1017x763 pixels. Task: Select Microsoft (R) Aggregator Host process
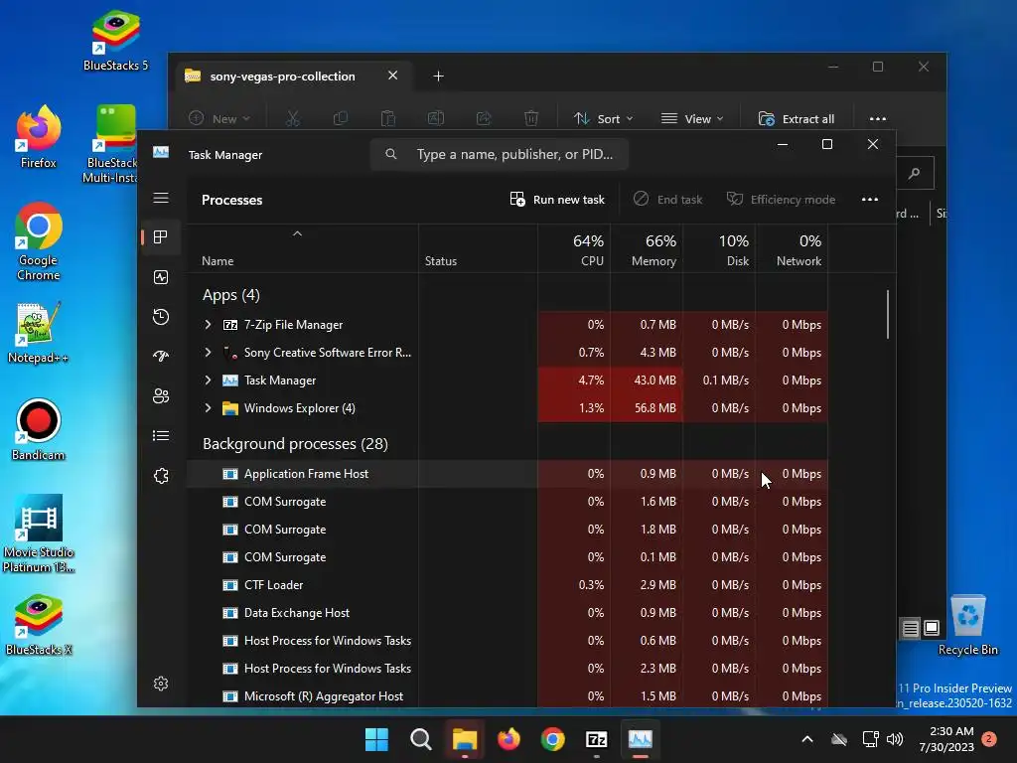[508, 696]
